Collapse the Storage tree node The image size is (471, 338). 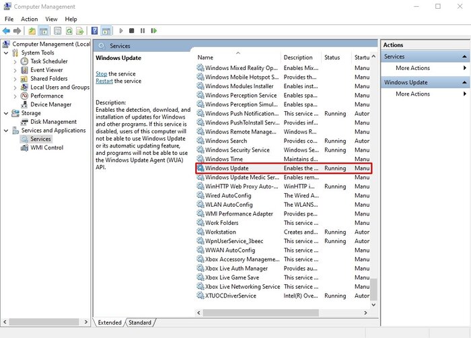coord(6,113)
